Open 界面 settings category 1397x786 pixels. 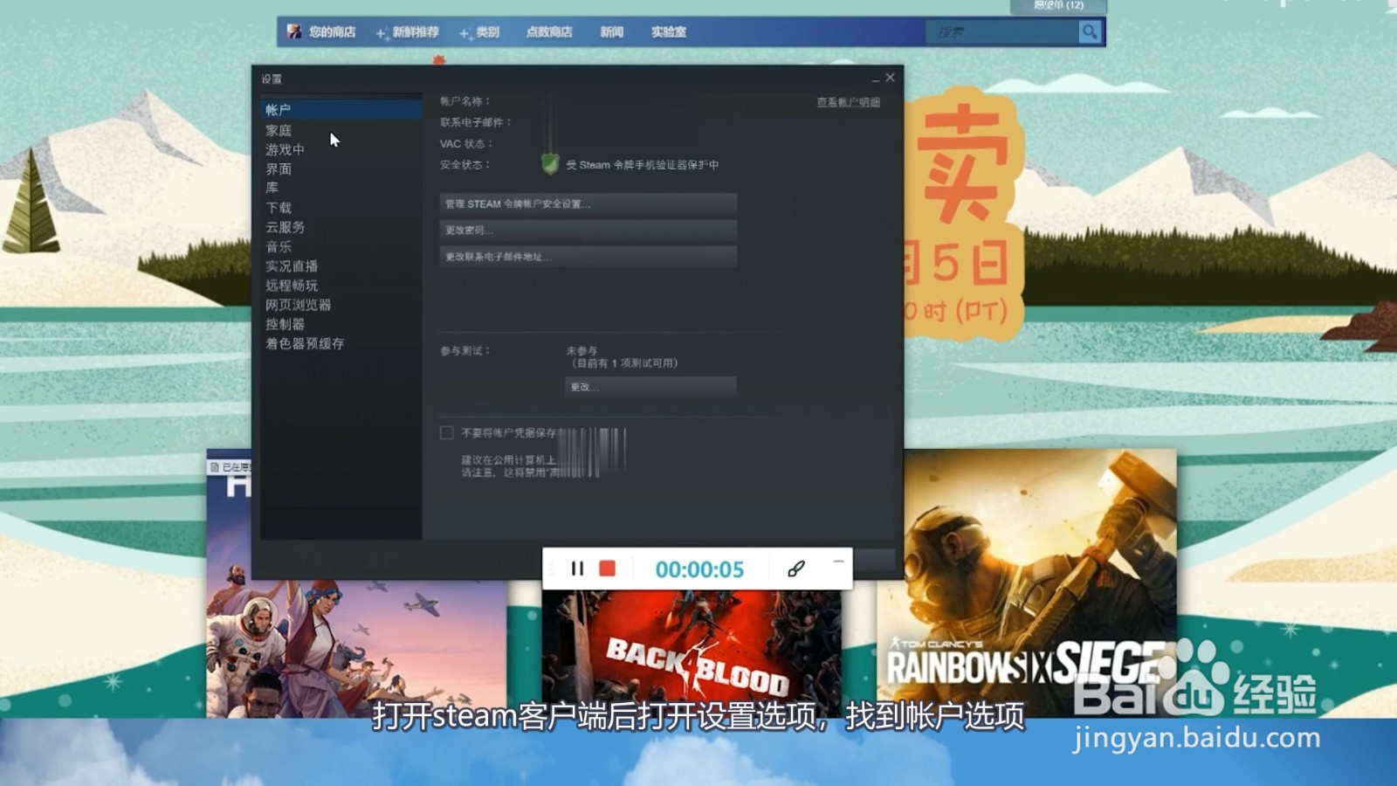[279, 169]
